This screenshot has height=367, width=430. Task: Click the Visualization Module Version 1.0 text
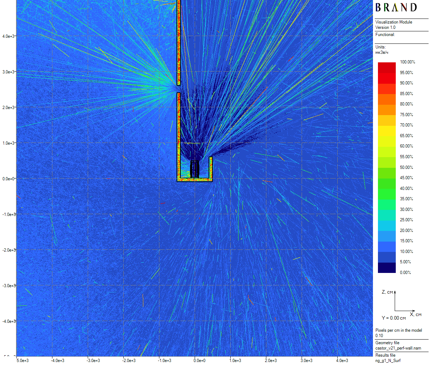394,25
